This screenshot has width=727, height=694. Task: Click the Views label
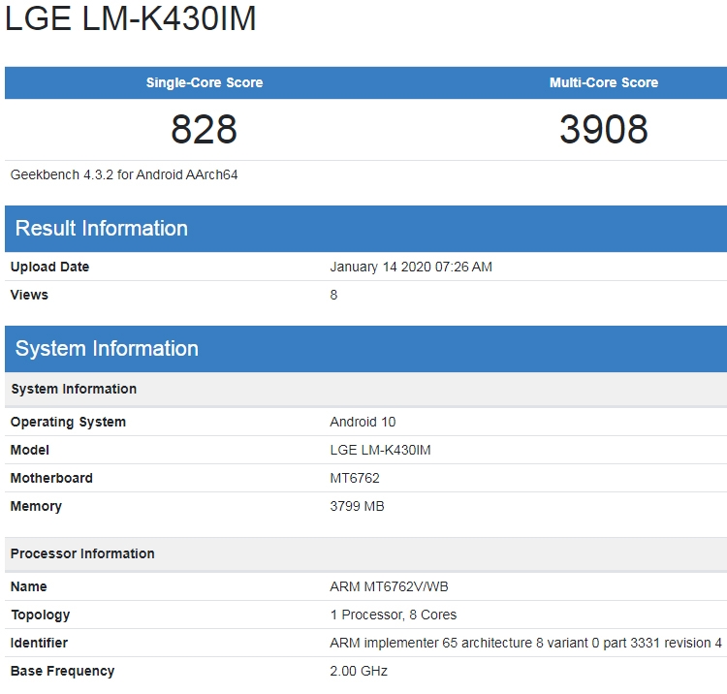pyautogui.click(x=29, y=295)
